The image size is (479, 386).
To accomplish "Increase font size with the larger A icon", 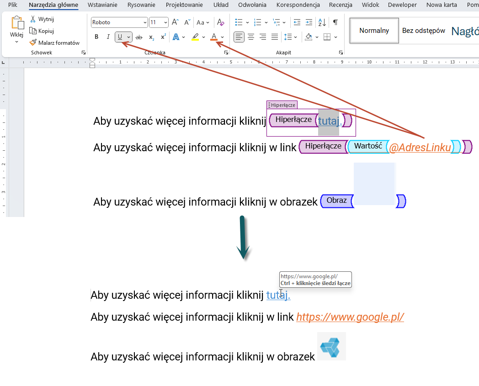I will 175,22.
